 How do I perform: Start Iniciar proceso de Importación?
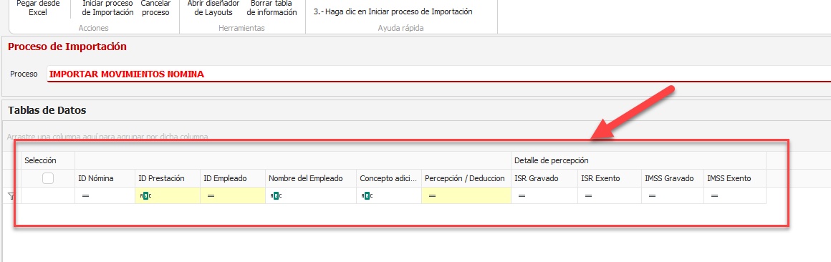click(x=107, y=7)
